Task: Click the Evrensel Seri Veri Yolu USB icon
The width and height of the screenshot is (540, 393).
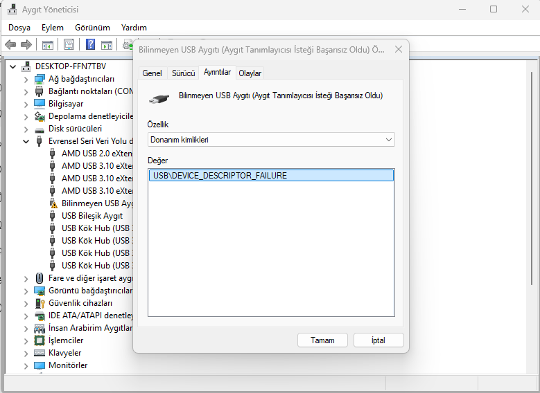Action: click(x=40, y=141)
